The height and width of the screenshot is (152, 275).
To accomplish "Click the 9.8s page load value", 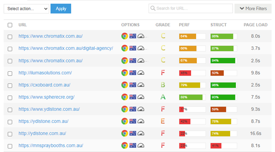I will coord(256,73).
